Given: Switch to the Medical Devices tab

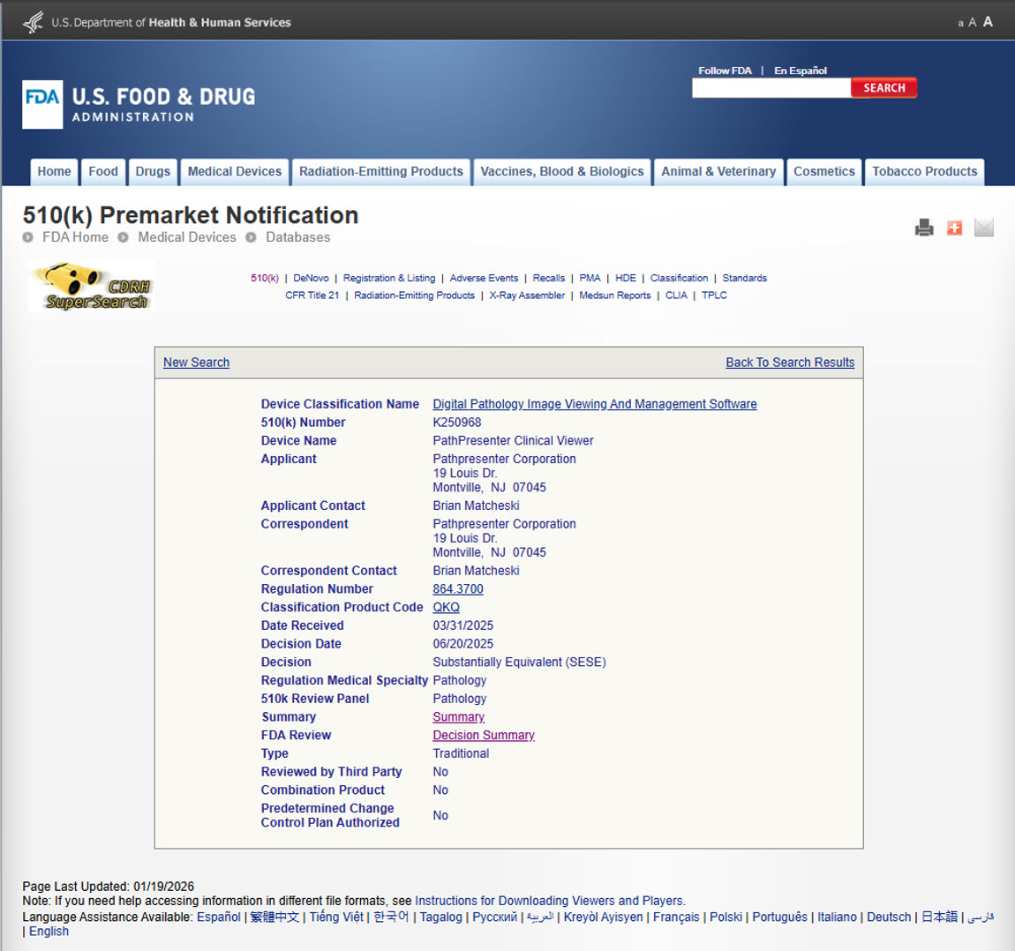Looking at the screenshot, I should pyautogui.click(x=234, y=171).
